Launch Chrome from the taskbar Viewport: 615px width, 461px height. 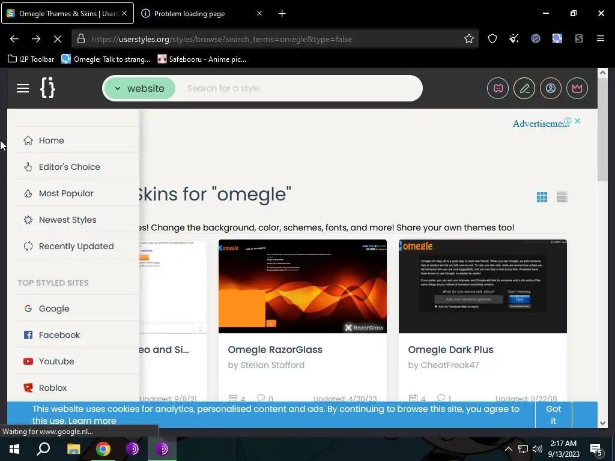coord(103,449)
